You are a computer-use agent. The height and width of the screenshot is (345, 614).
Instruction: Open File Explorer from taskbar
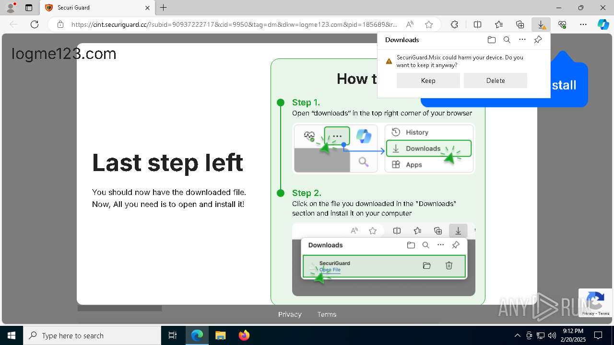tap(220, 335)
